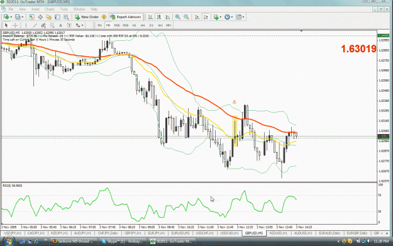The height and width of the screenshot is (246, 393).
Task: Select the equidistant channel tool
Action: point(43,25)
